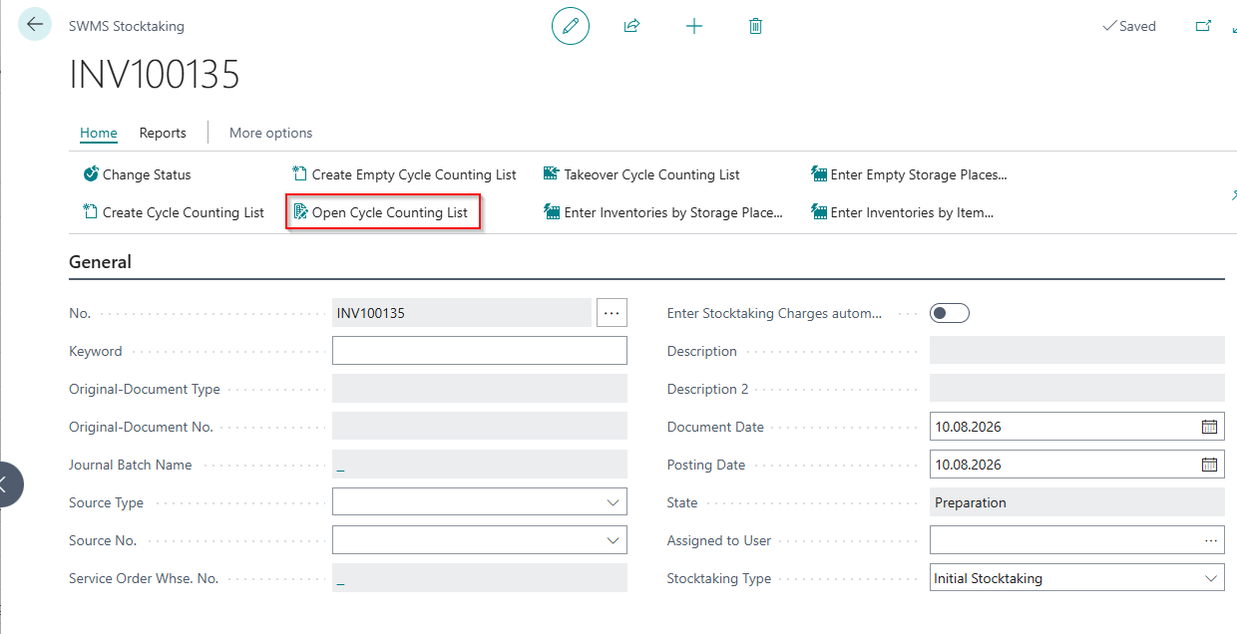Open the Stocktaking Type dropdown
Viewport: 1237px width, 634px height.
1211,578
